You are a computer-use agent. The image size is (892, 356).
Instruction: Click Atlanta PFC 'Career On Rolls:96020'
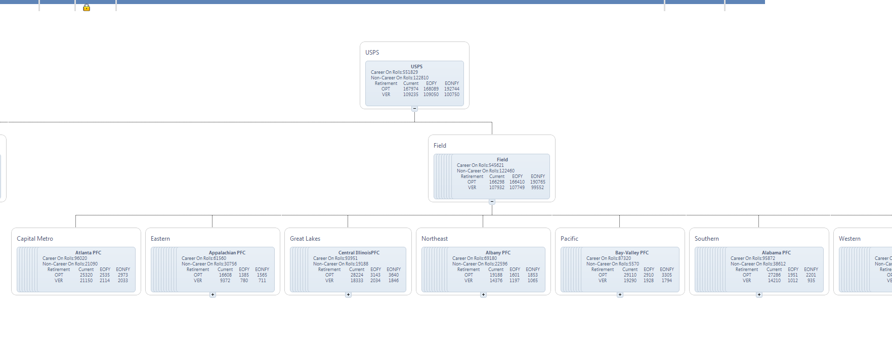pyautogui.click(x=65, y=258)
